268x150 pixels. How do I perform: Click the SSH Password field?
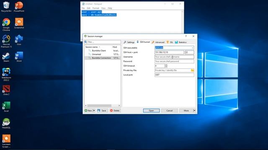pyautogui.click(x=174, y=61)
